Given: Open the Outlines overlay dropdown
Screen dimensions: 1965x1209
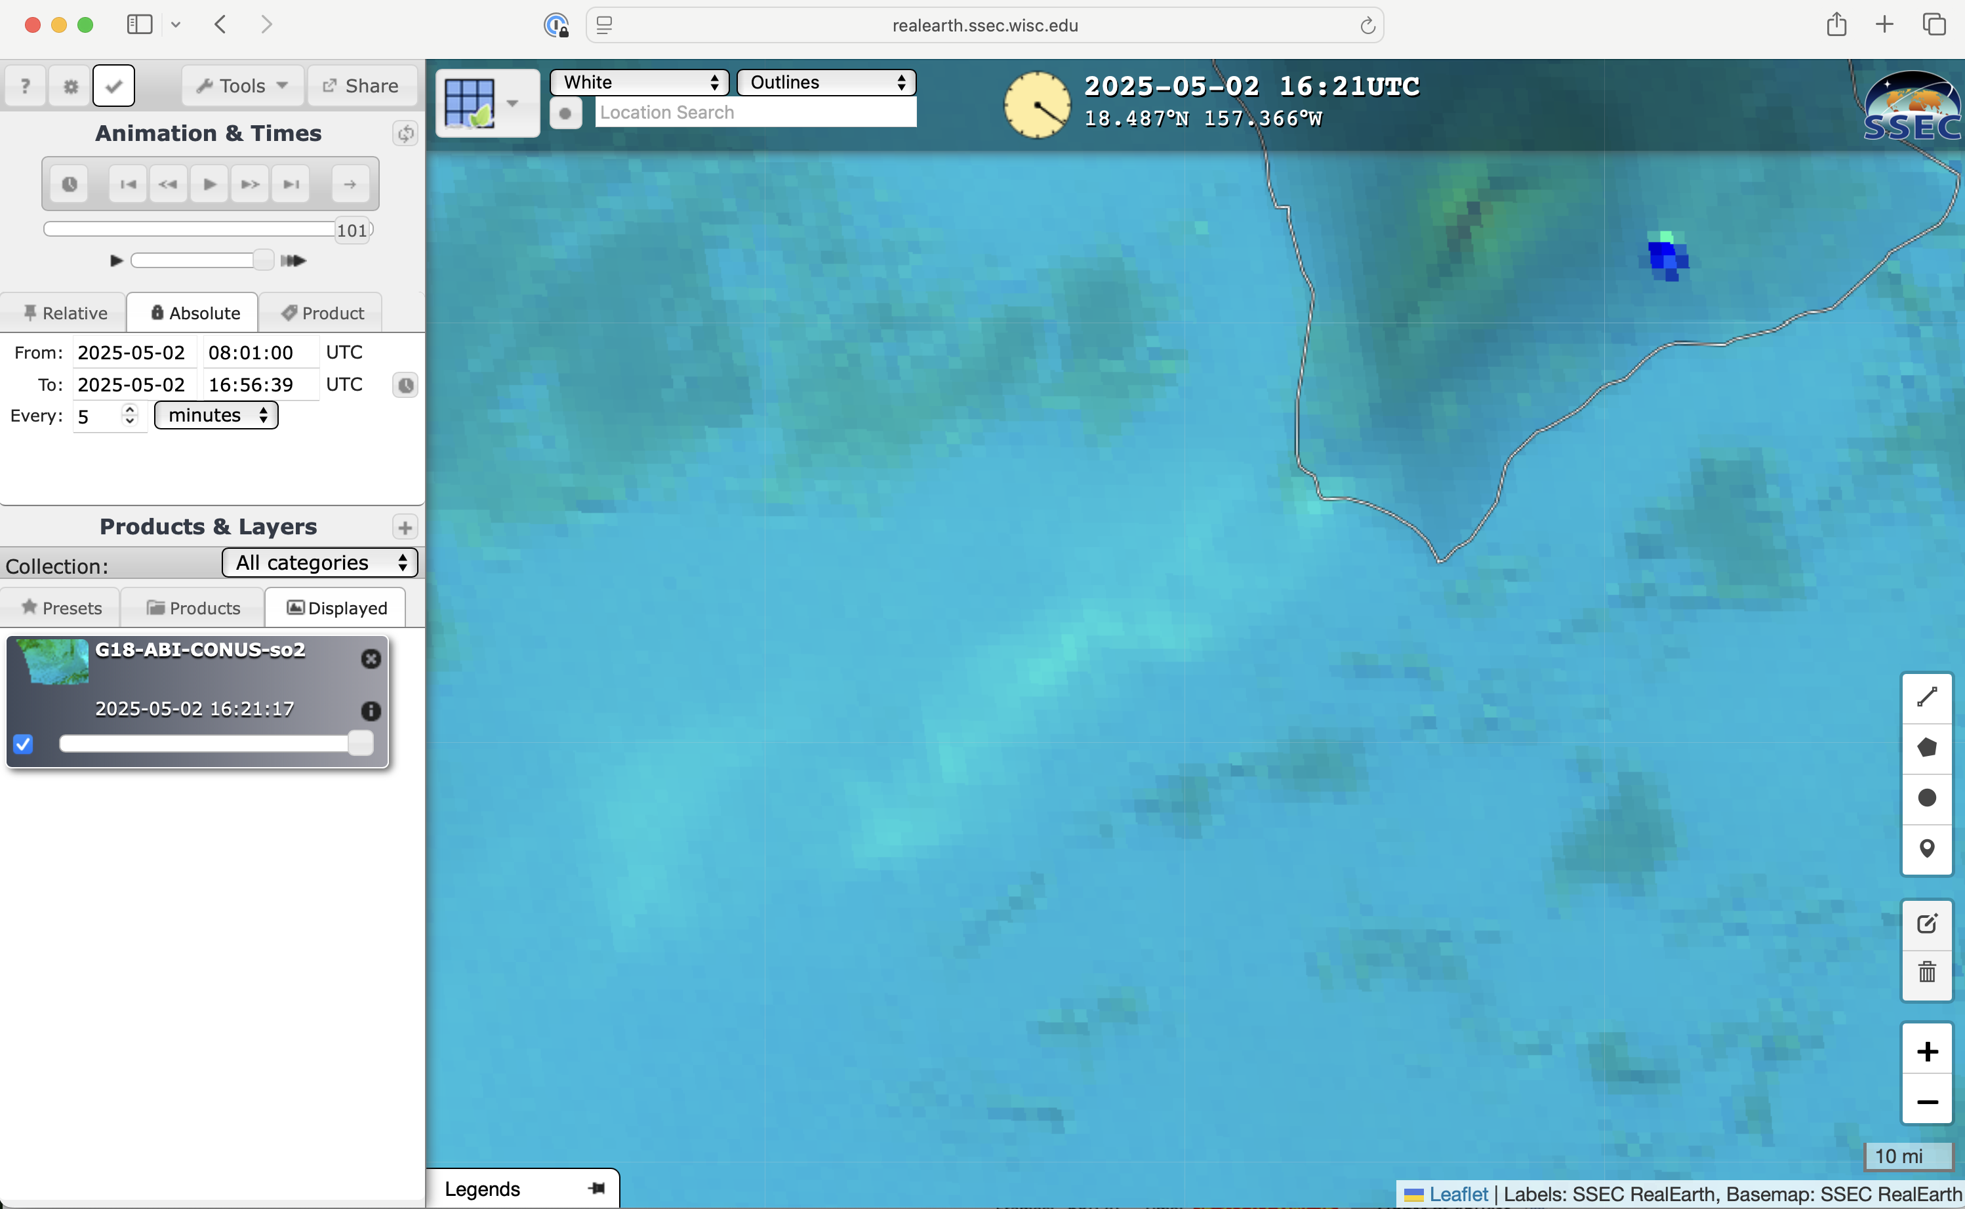Looking at the screenshot, I should pyautogui.click(x=826, y=83).
